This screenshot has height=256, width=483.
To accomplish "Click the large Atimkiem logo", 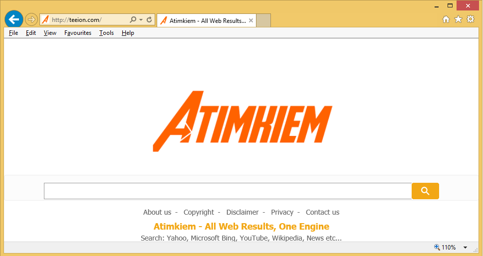I will (242, 121).
